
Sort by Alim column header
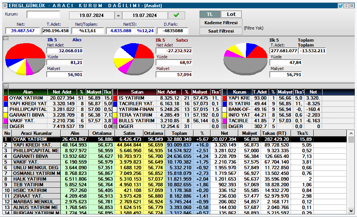pos(75,133)
